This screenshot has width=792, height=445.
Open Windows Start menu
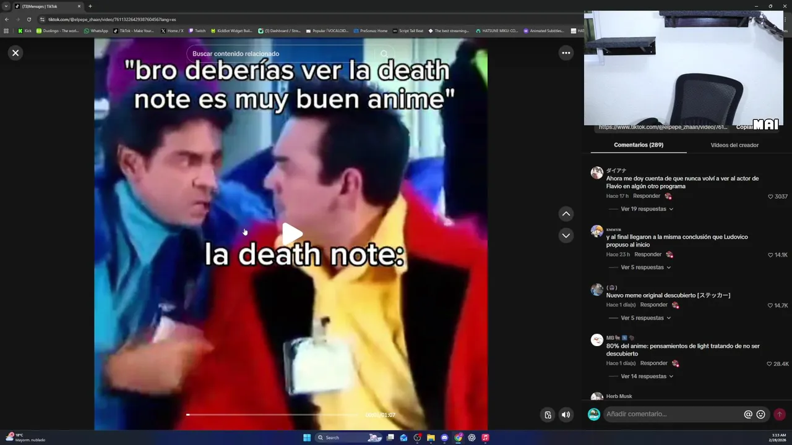coord(307,438)
